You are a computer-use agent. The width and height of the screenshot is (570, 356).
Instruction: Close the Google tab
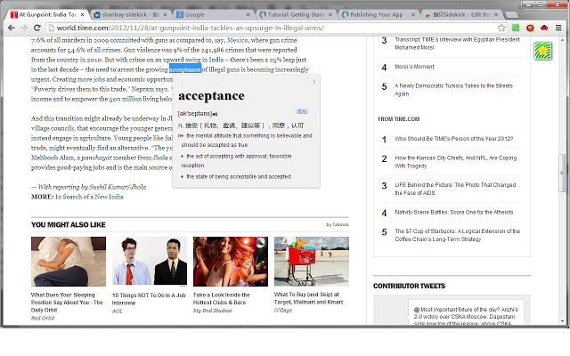tap(248, 14)
